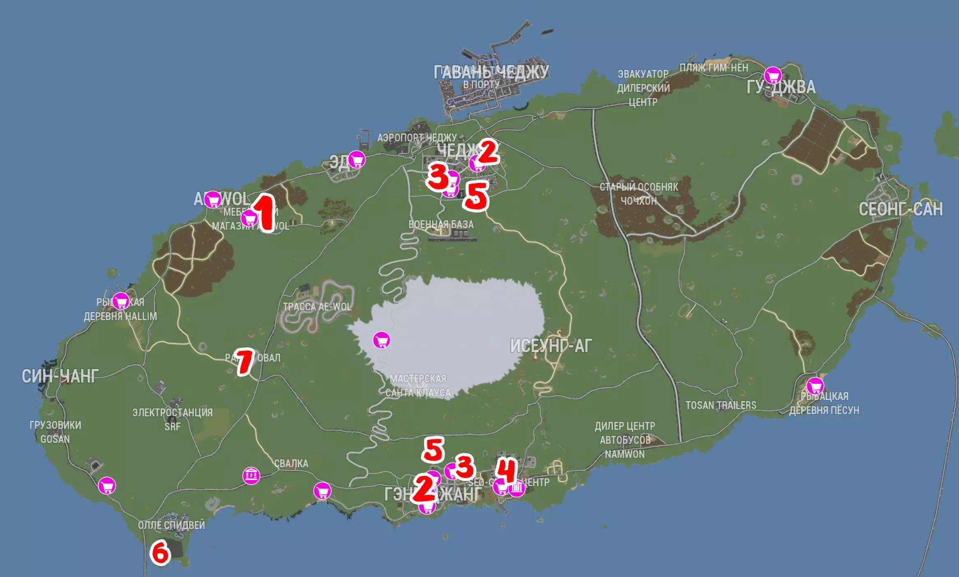Click the shop cart icon at Гу-Джва
The image size is (959, 577).
click(773, 76)
